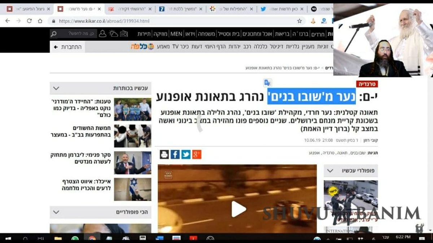Open the search on the Kikar toolbar
This screenshot has height=243, width=433.
click(x=53, y=34)
